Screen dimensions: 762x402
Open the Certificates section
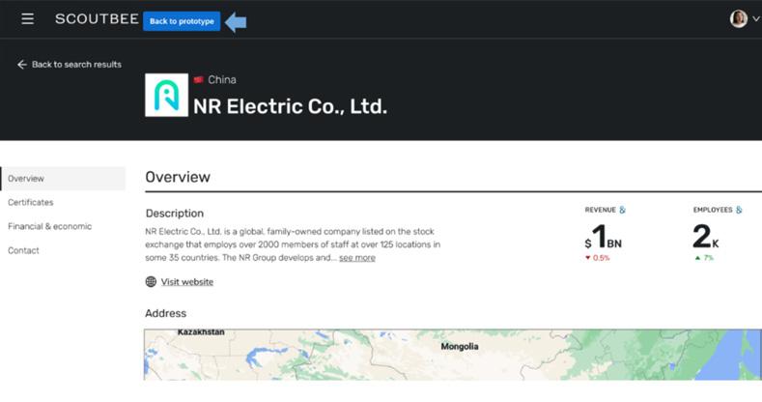tap(31, 203)
